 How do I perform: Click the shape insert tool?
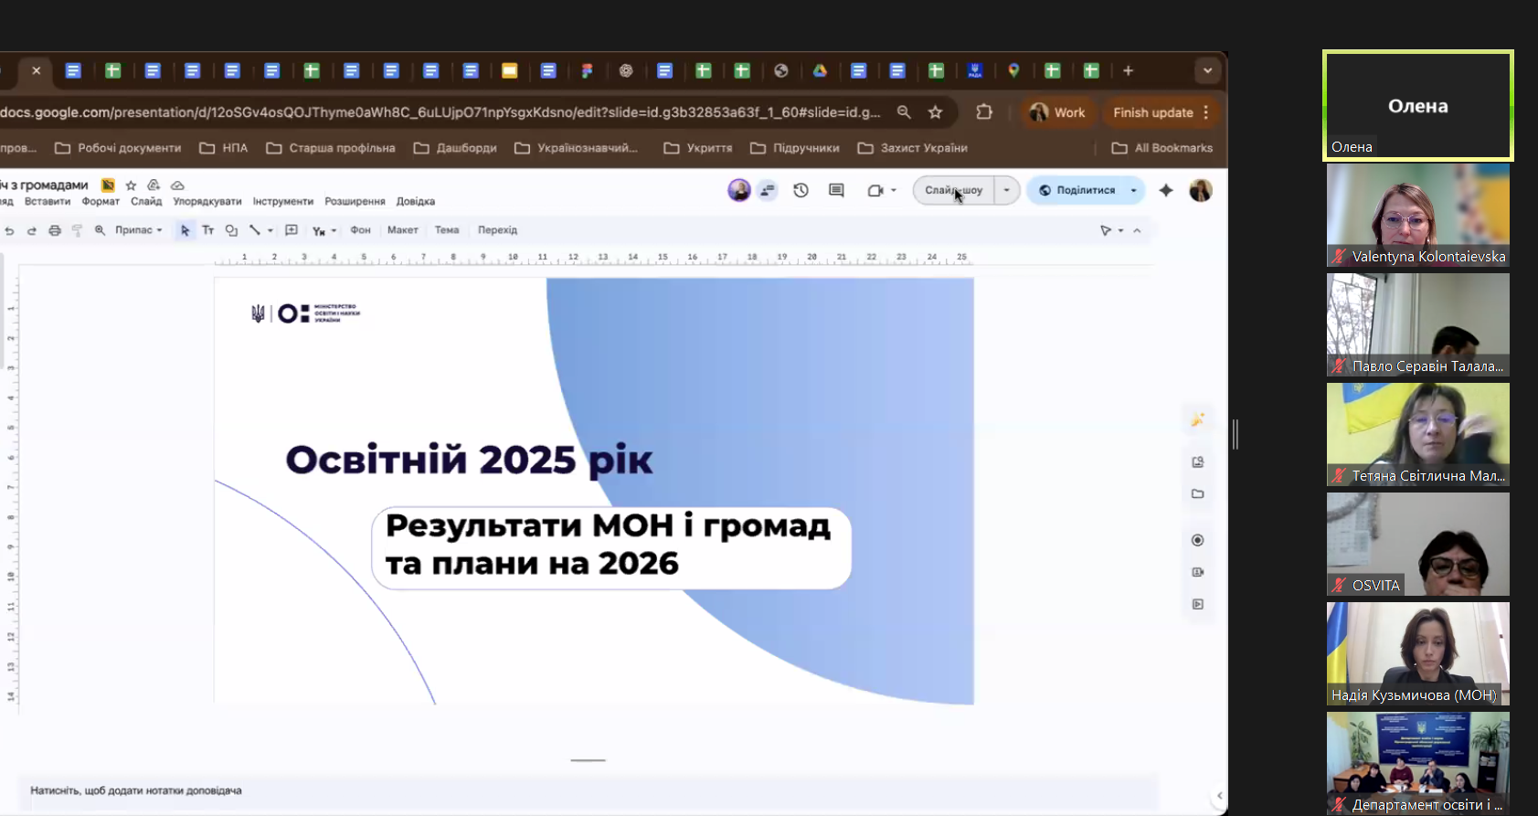click(231, 230)
